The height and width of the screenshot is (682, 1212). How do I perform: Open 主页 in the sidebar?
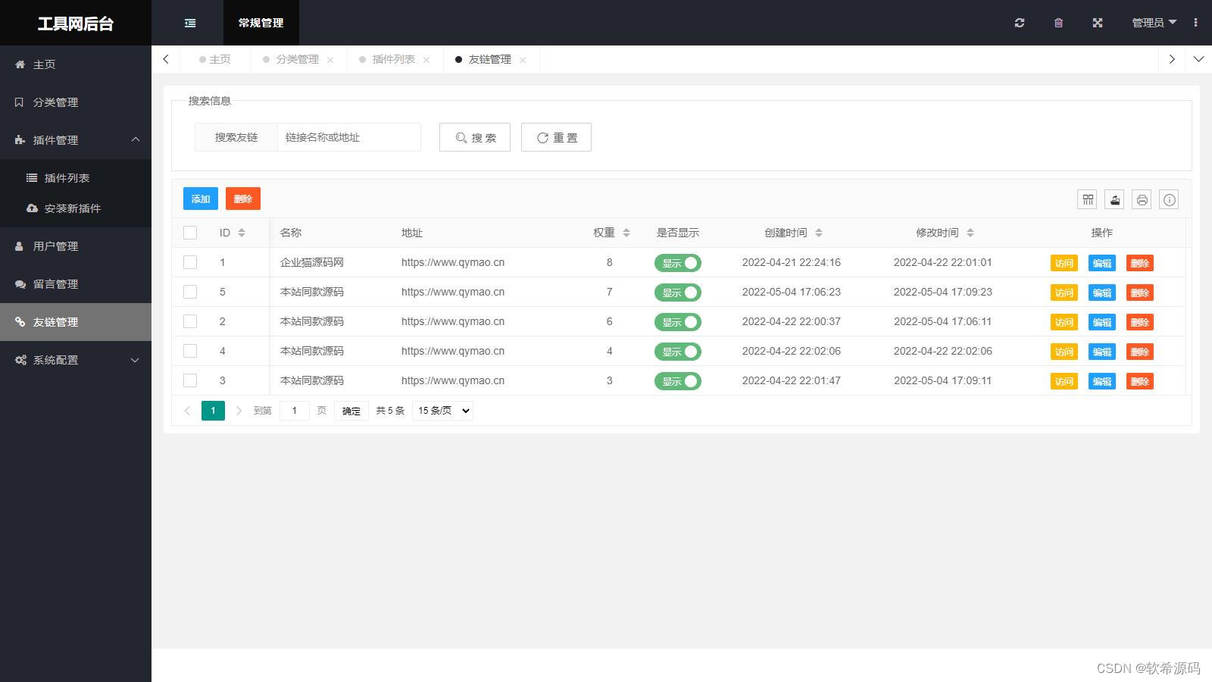coord(76,64)
